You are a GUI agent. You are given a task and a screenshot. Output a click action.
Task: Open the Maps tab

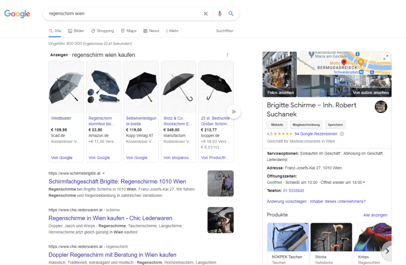(129, 31)
